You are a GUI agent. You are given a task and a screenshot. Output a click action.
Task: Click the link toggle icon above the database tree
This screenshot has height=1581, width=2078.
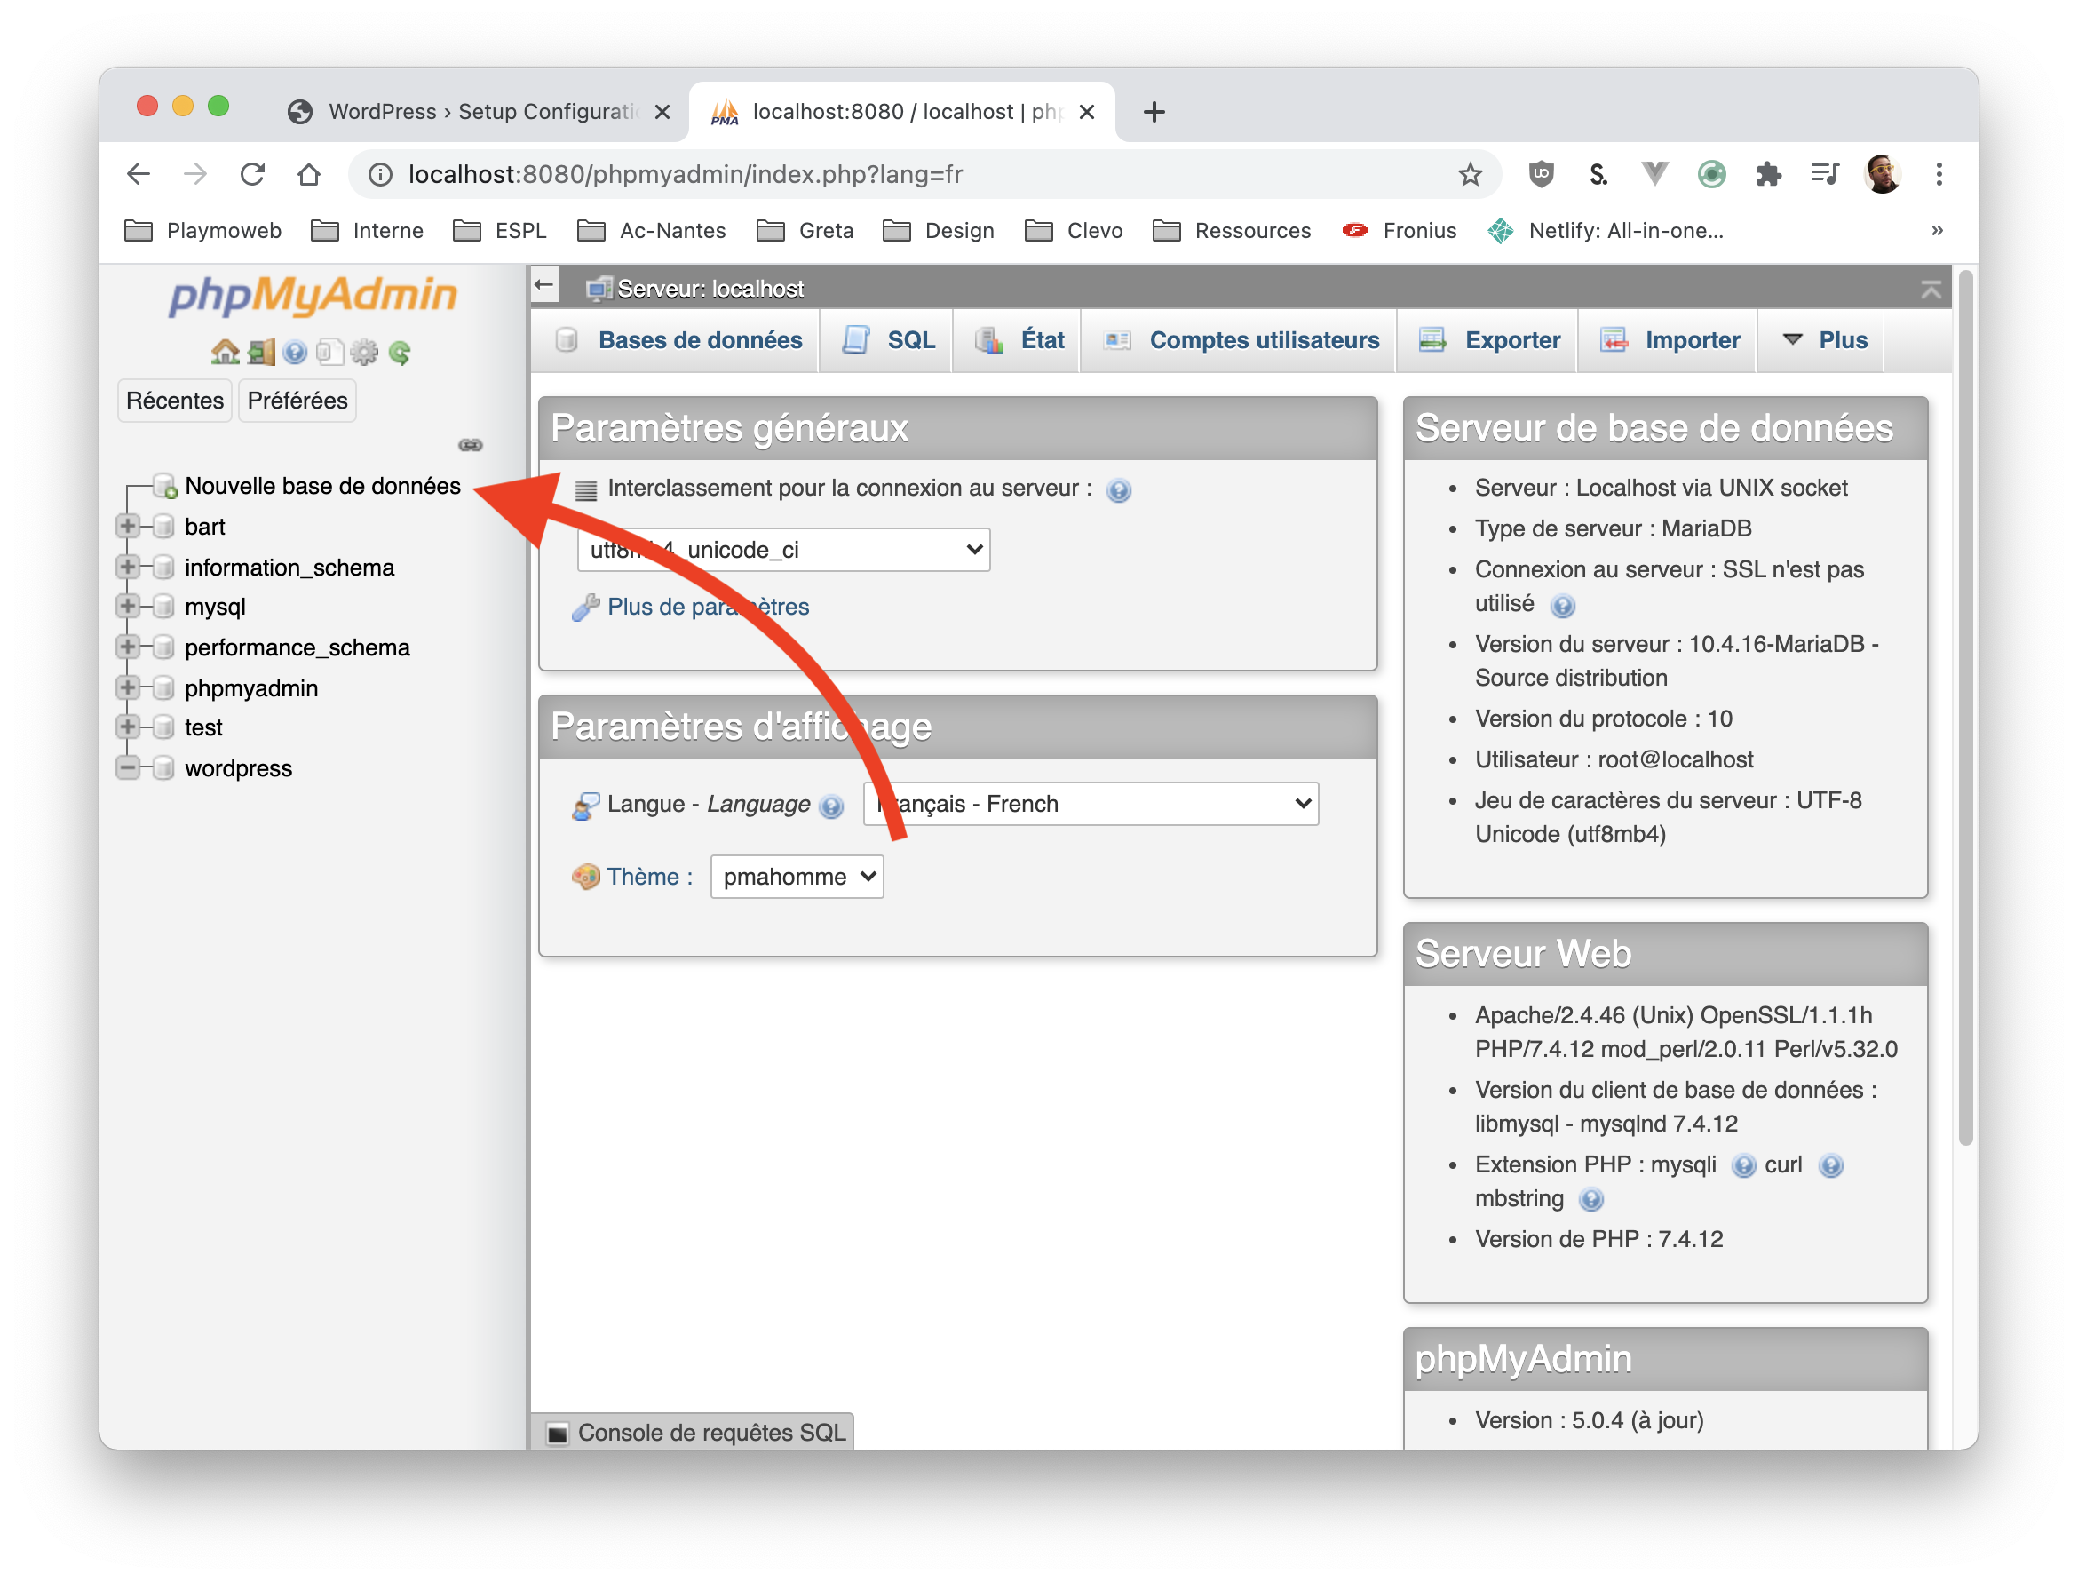click(470, 444)
